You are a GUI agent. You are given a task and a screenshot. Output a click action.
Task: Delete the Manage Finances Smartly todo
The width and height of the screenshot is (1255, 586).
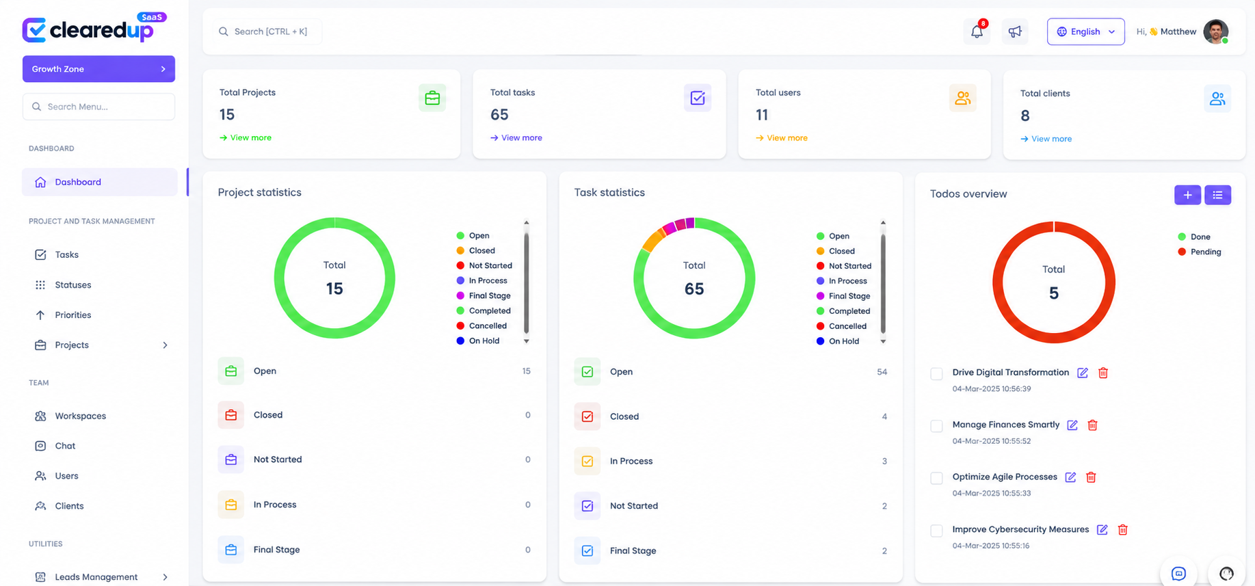coord(1093,425)
